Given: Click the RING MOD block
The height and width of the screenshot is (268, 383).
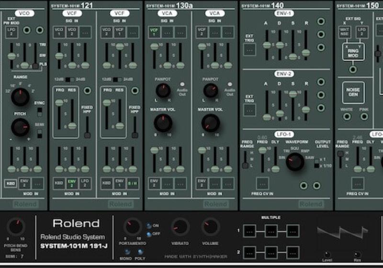Looking at the screenshot, I should coord(353,52).
